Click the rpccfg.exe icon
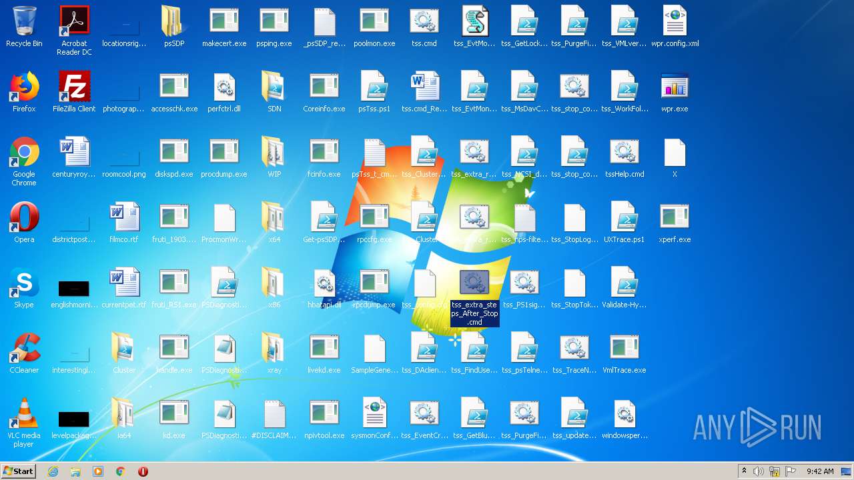854x480 pixels. coord(374,223)
